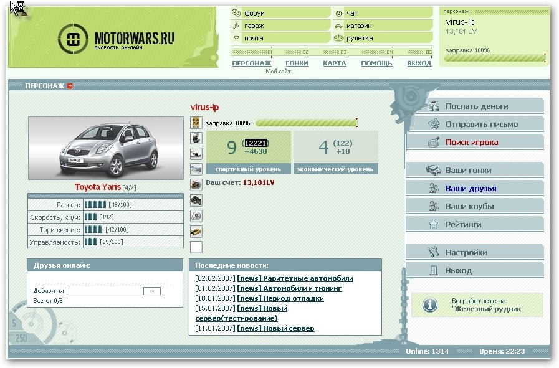Select the brake disc part slot icon
The height and width of the screenshot is (368, 559).
(196, 185)
